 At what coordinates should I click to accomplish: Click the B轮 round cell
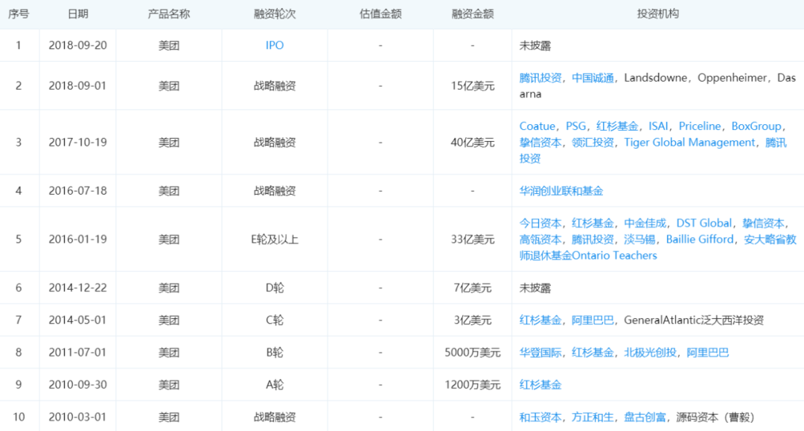click(x=275, y=352)
